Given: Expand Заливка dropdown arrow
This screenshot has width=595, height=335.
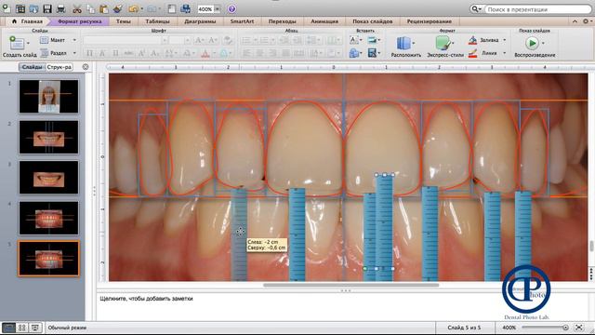Looking at the screenshot, I should [x=504, y=40].
